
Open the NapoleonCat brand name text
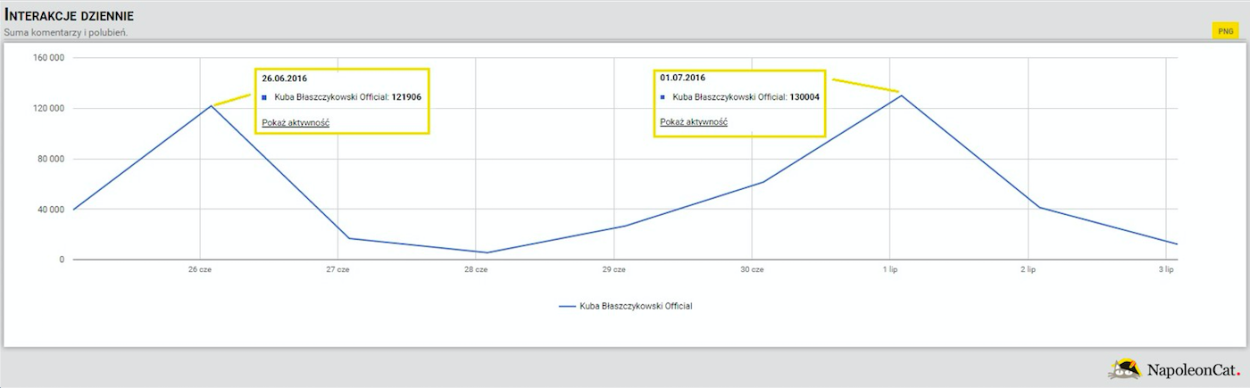pyautogui.click(x=1193, y=369)
